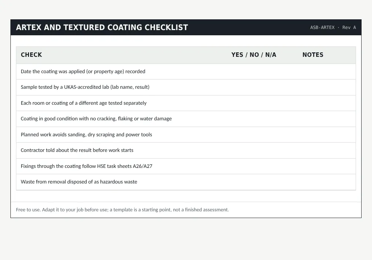Click the 'ARTEX AND TEXTURED COATING CHECKLIST' title
This screenshot has height=260, width=372.
tap(102, 27)
